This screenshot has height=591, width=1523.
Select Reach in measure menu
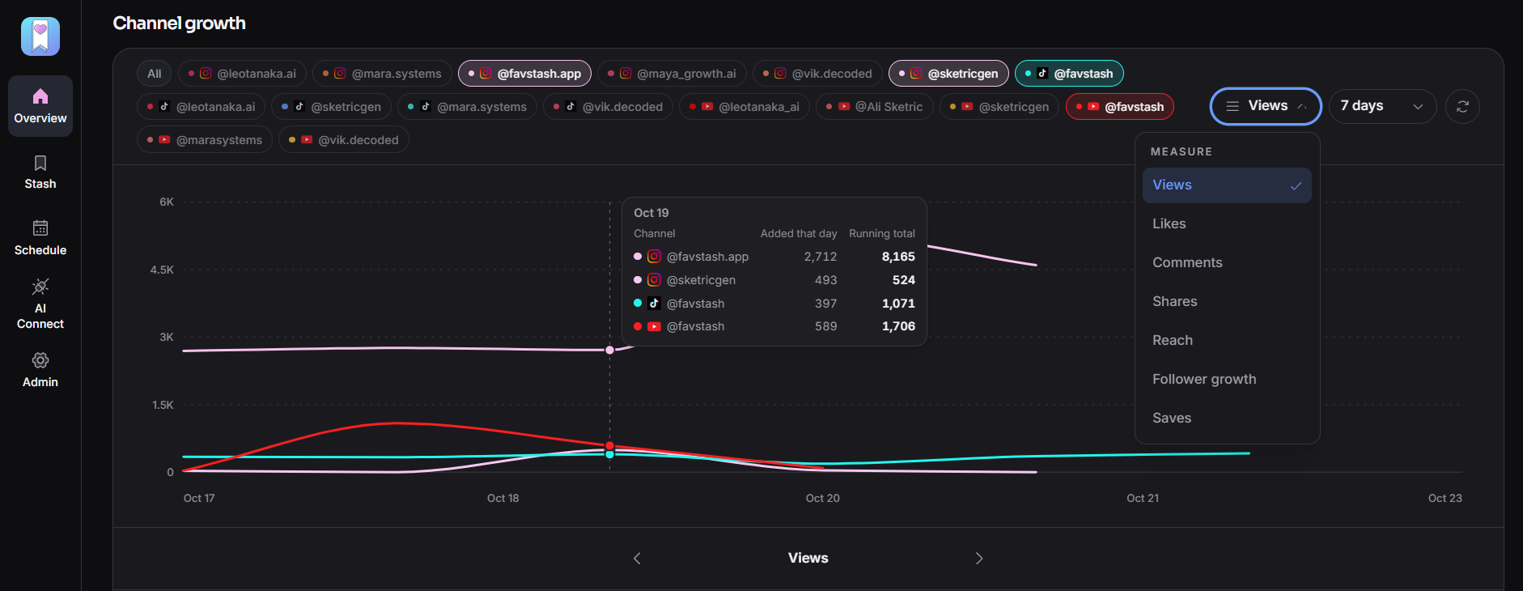coord(1227,340)
